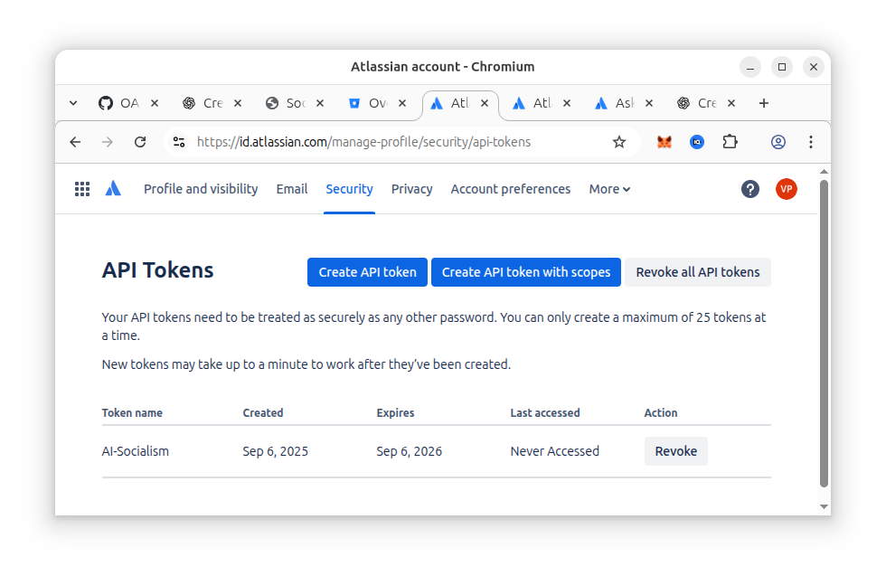Open the Chromium profile icon
Viewport: 886px width, 576px height.
pyautogui.click(x=778, y=142)
